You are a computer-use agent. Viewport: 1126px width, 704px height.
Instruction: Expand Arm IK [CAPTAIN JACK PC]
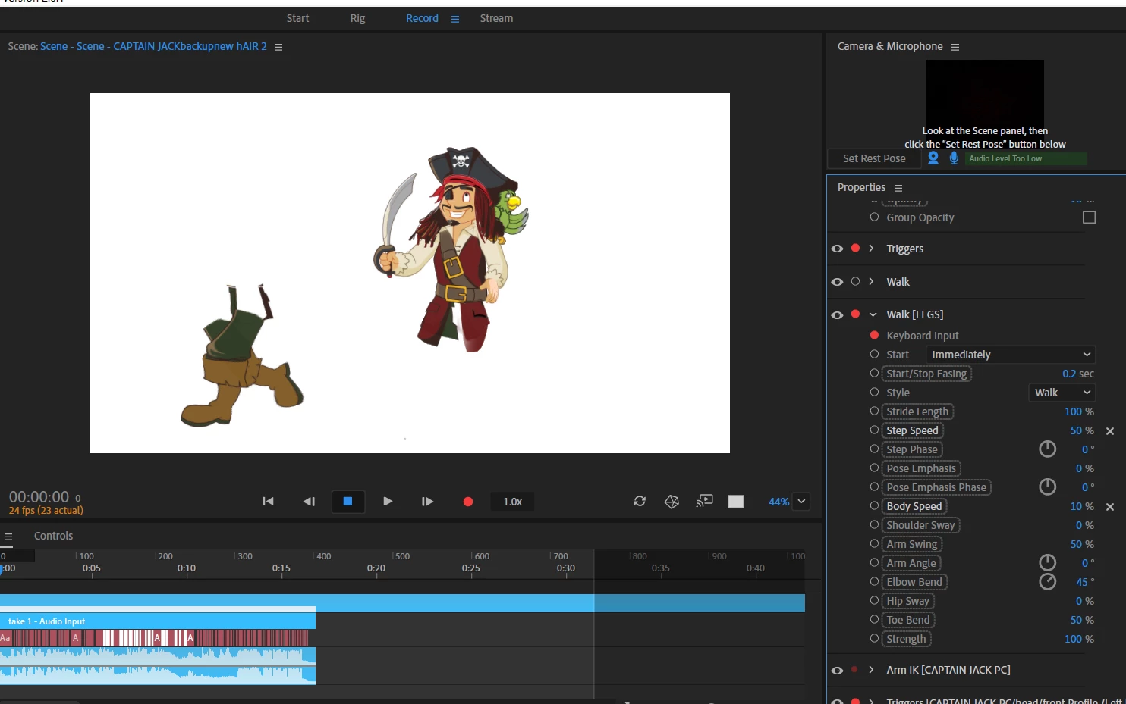point(871,670)
